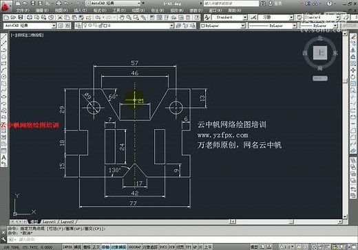The width and height of the screenshot is (358, 250).
Task: Click the help question mark in title bar
Action: (329, 3)
